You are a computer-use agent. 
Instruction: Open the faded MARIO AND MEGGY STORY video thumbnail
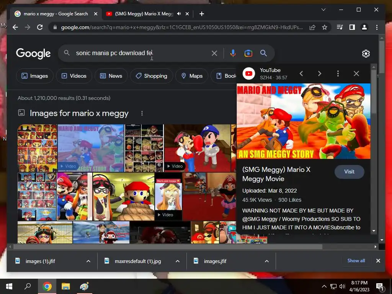click(91, 148)
